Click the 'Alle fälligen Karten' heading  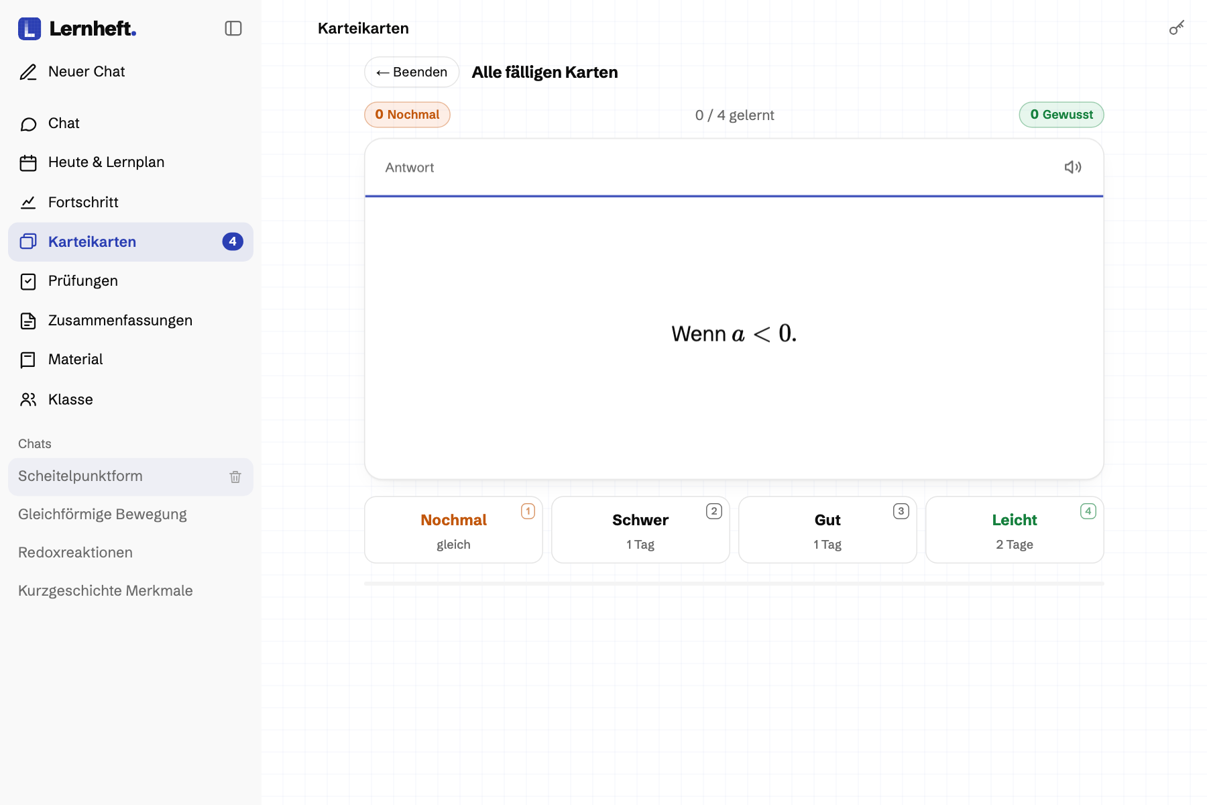(544, 72)
